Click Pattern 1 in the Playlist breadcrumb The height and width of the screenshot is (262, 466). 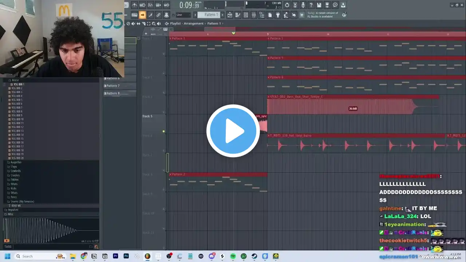(x=214, y=24)
